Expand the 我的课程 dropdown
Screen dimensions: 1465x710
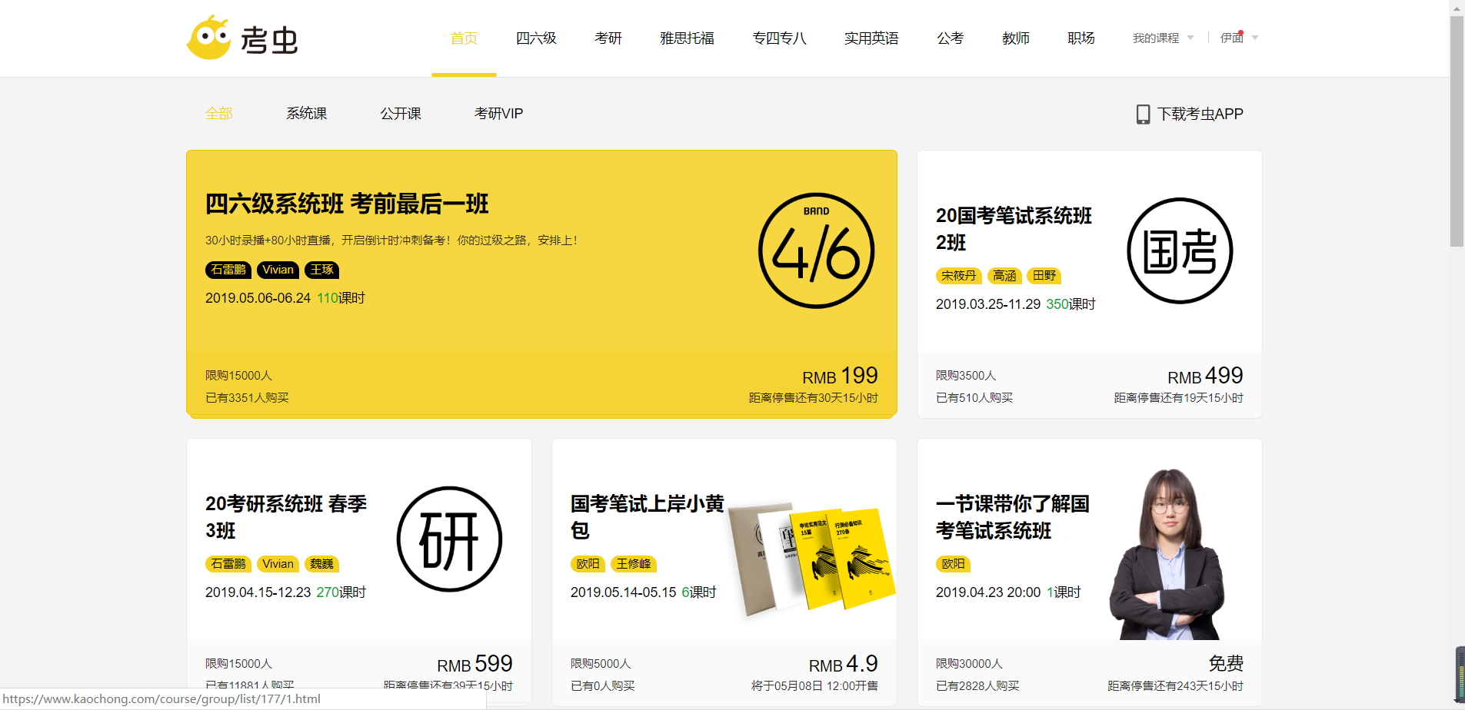[1163, 38]
